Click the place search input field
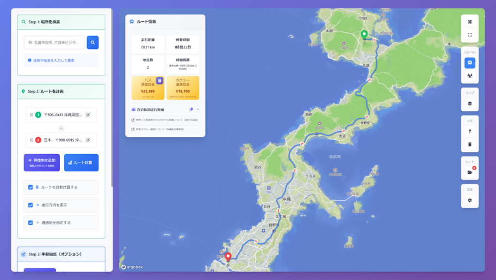The width and height of the screenshot is (496, 280). click(54, 43)
